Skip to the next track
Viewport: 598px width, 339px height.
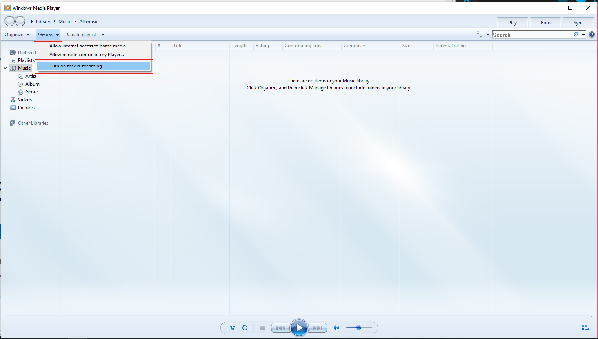[x=318, y=328]
